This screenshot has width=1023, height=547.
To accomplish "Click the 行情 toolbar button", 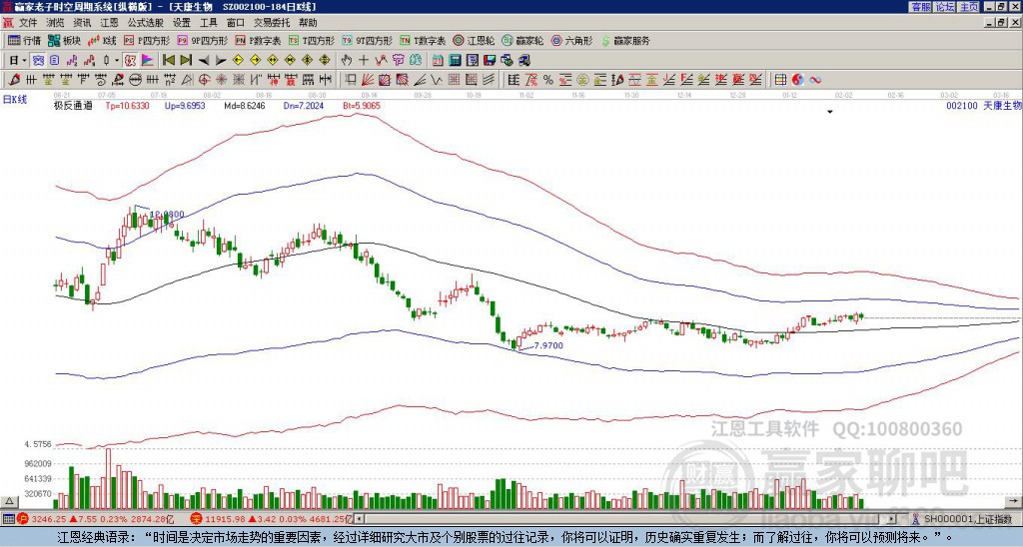I will click(25, 40).
